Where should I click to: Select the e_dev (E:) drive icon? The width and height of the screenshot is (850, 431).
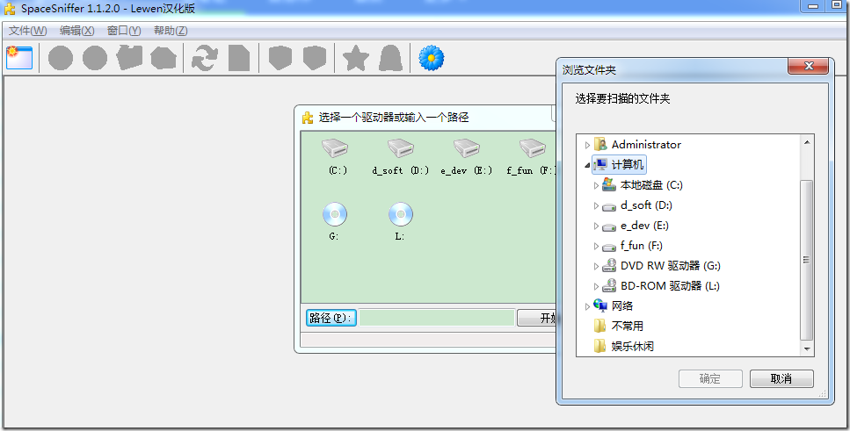[x=466, y=147]
